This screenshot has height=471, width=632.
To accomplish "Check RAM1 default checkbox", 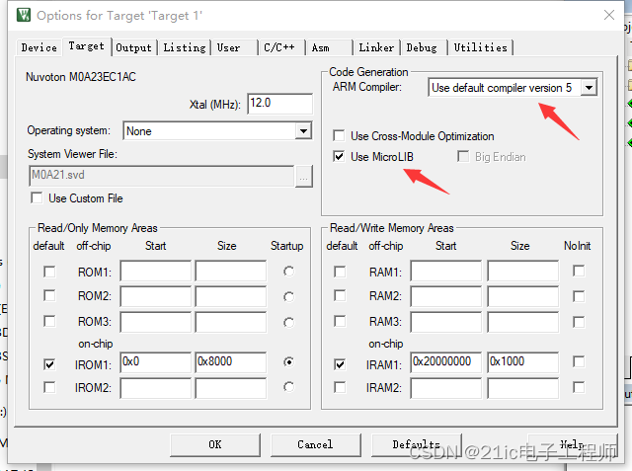I will click(x=340, y=272).
